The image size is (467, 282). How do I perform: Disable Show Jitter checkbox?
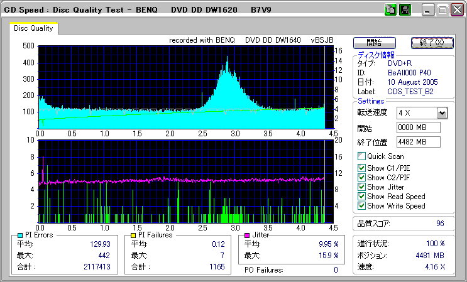tap(361, 187)
